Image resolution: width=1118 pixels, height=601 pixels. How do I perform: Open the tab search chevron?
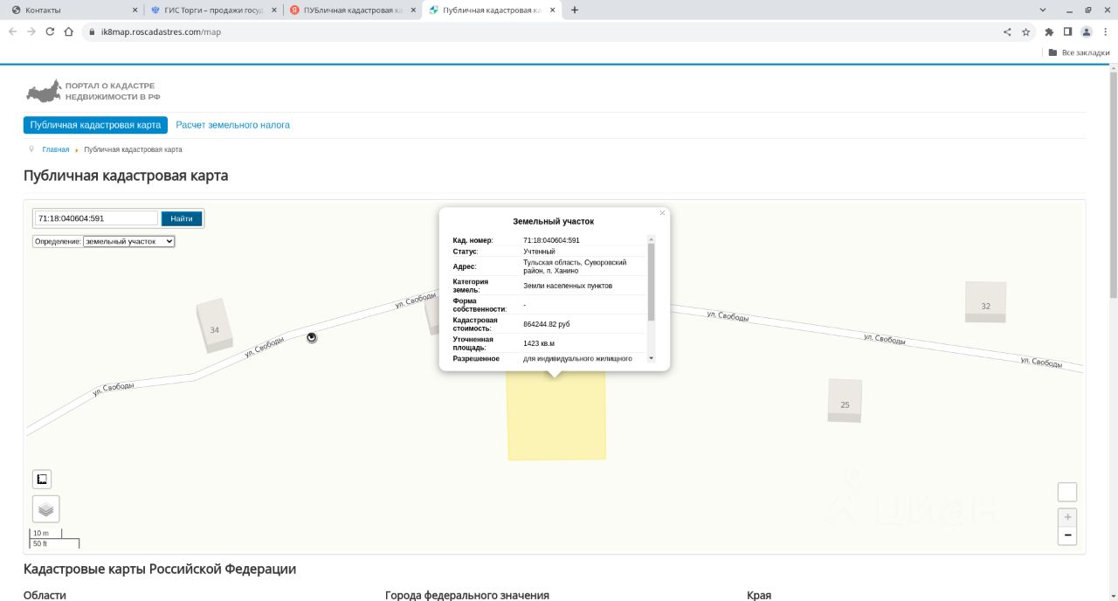1043,10
